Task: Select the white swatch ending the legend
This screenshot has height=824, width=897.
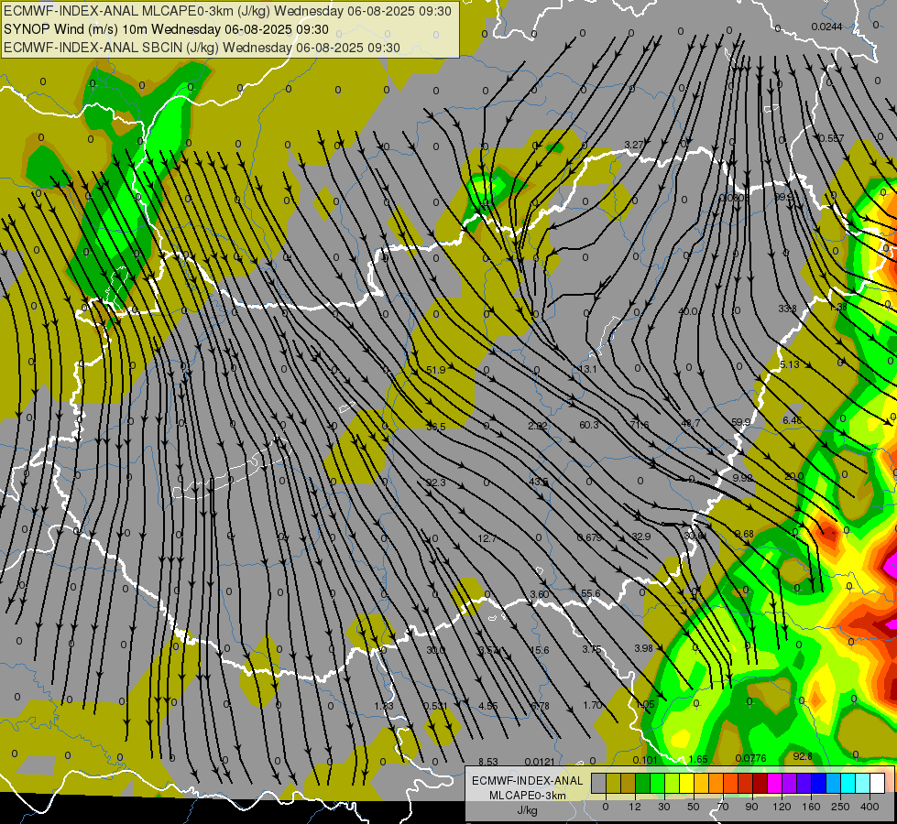Action: point(877,783)
